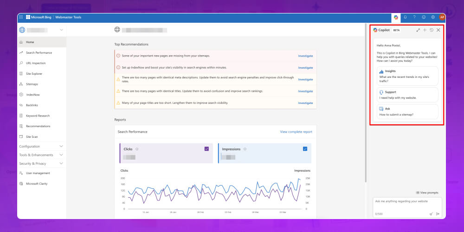
Task: Click the Webmaster Tools header title
Action: coord(68,17)
